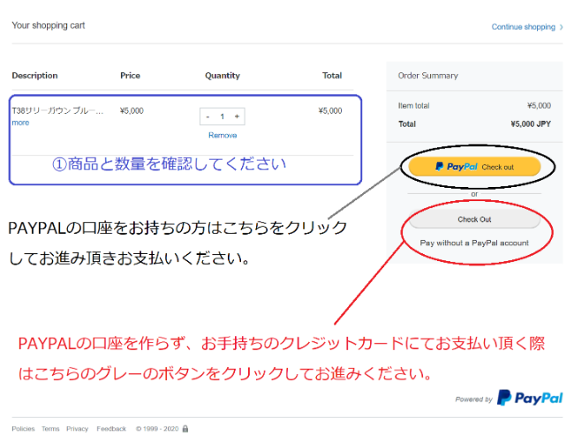Click the Pay without a PayPal account text
Viewport: 574px width, 441px height.
click(474, 243)
